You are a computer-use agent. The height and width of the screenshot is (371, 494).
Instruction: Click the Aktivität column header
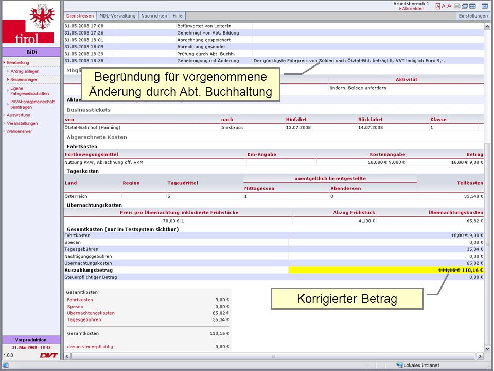pyautogui.click(x=407, y=79)
